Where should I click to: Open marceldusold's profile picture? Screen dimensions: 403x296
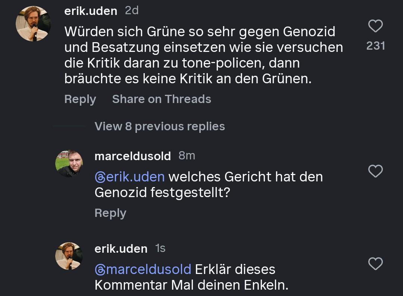click(x=69, y=163)
